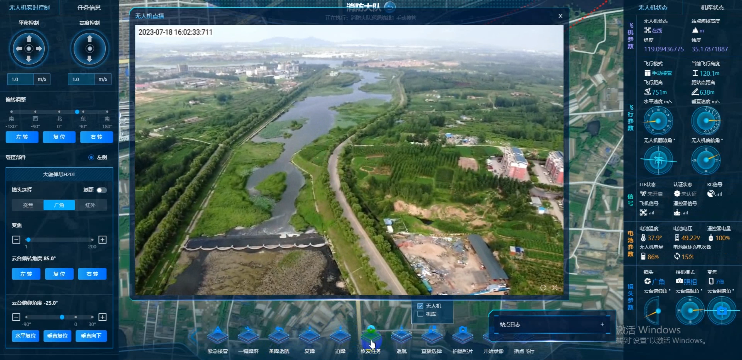Image resolution: width=742 pixels, height=360 pixels.
Task: Click the 垂直向下 button
Action: [x=91, y=336]
